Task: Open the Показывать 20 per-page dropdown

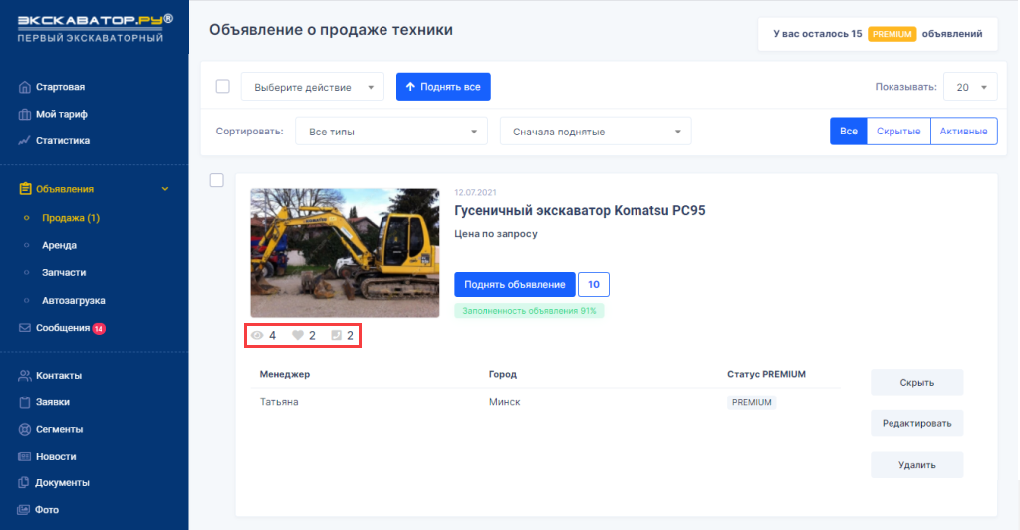Action: coord(970,87)
